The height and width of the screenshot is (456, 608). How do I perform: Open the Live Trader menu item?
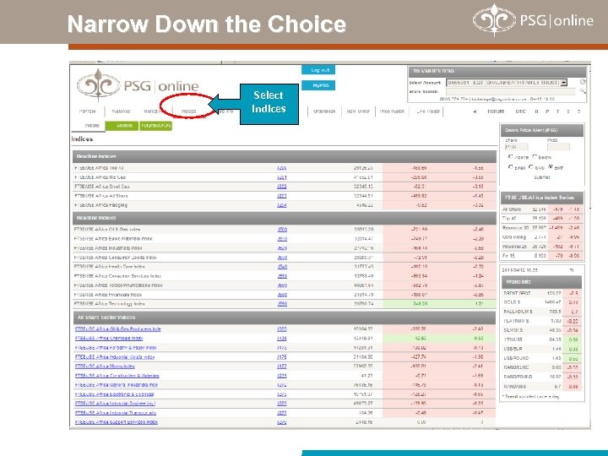click(428, 111)
